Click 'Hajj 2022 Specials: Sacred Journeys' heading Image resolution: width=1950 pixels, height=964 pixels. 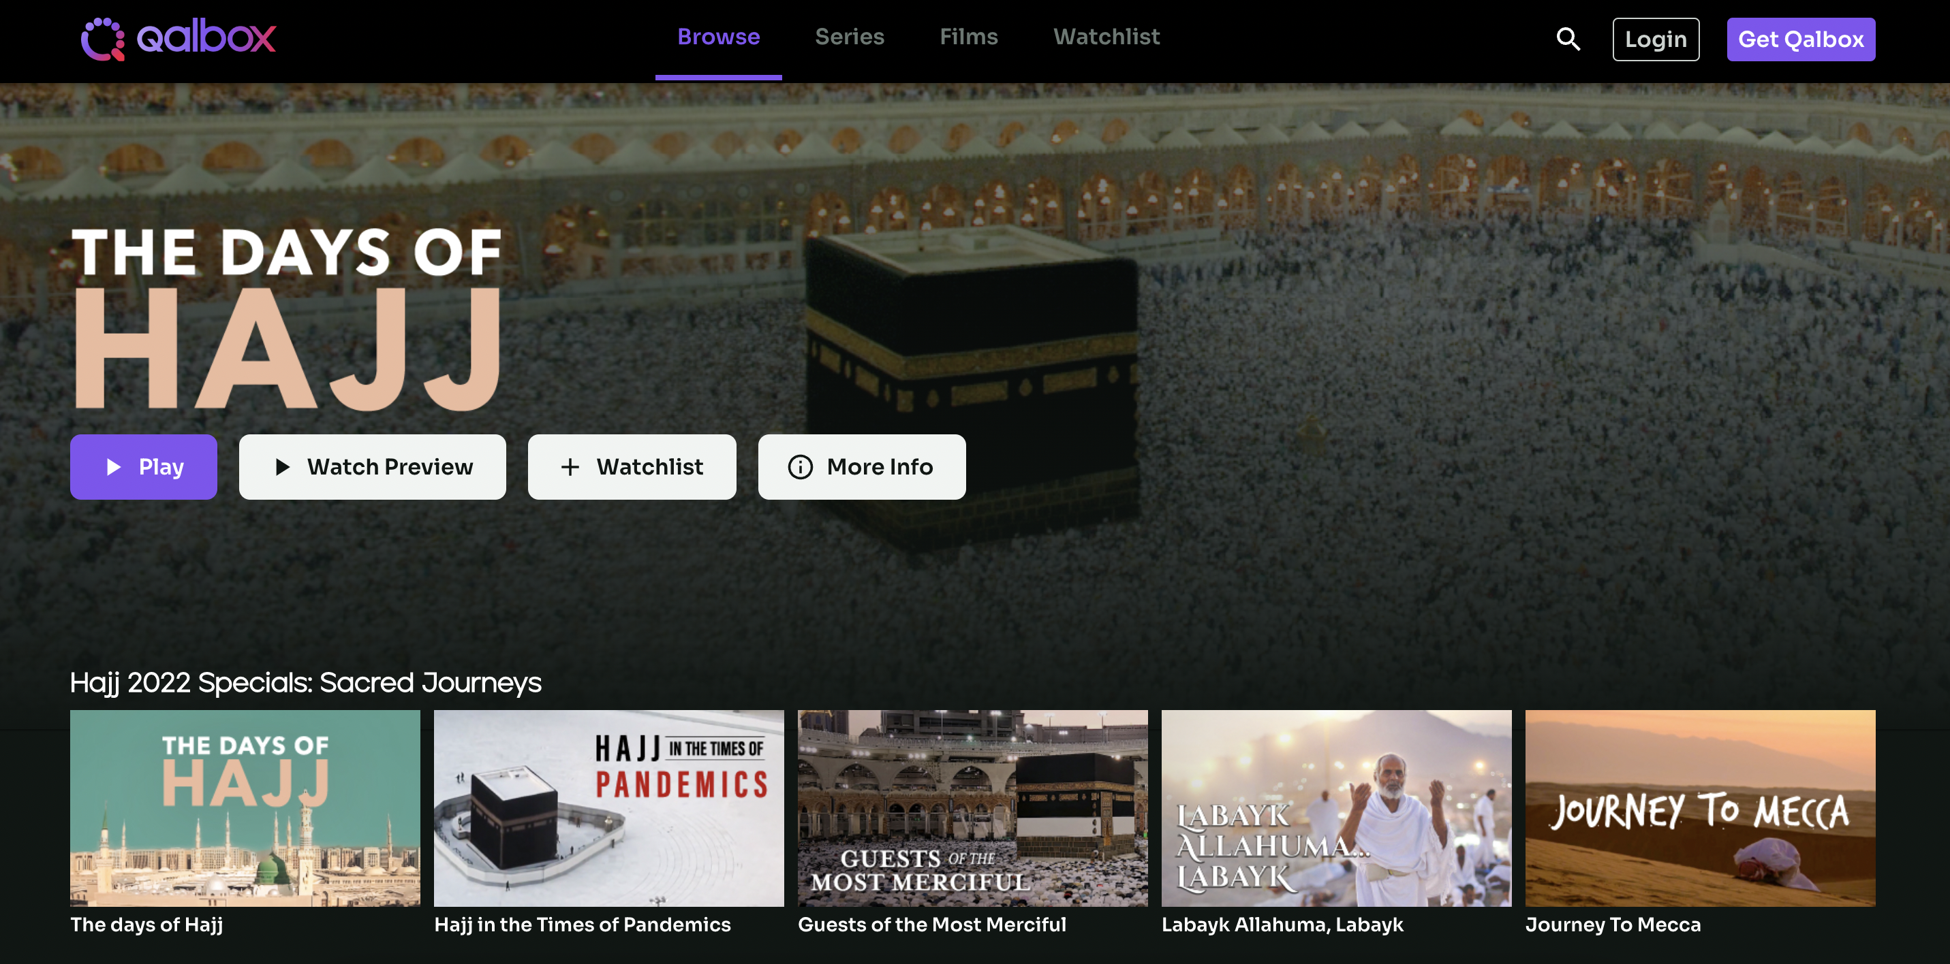(x=306, y=683)
